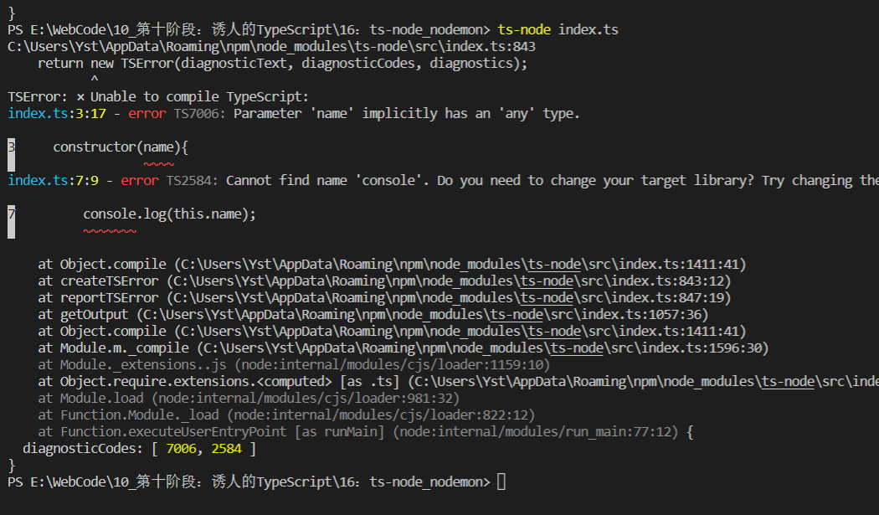Image resolution: width=879 pixels, height=515 pixels.
Task: Click the underlined 'name' constructor parameter
Action: click(x=159, y=147)
